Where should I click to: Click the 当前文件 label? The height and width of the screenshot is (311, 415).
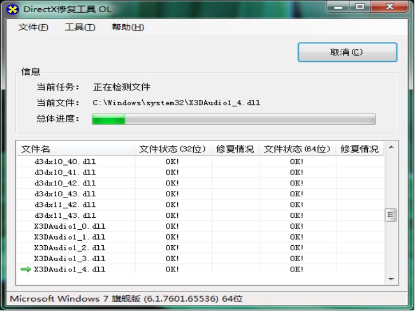[58, 103]
